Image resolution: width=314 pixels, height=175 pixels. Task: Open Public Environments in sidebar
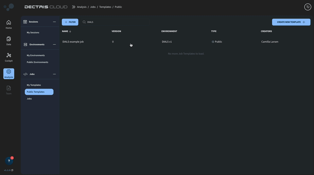tap(37, 62)
